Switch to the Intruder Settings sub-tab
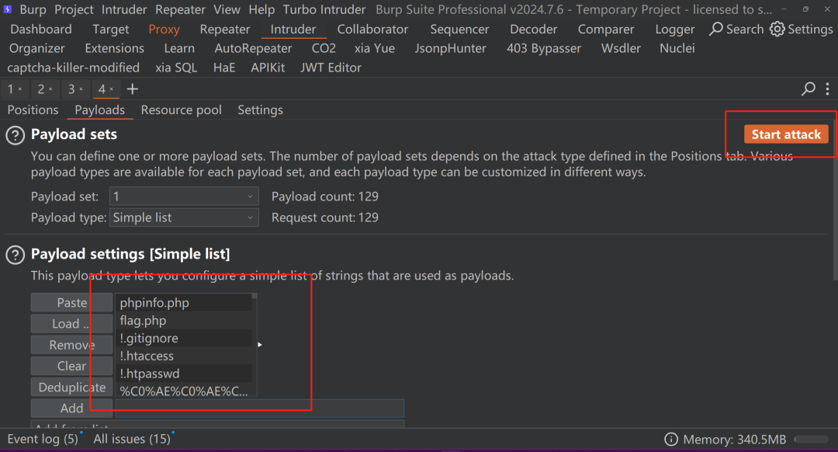Image resolution: width=838 pixels, height=452 pixels. coord(260,110)
